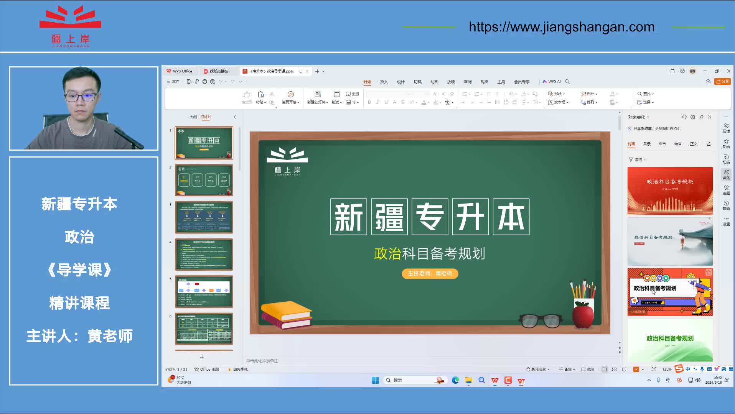Open the 会员专享 member ribbon tab

coord(522,82)
